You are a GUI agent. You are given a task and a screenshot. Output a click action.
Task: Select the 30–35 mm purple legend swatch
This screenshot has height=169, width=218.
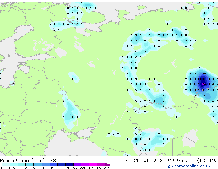77,165
